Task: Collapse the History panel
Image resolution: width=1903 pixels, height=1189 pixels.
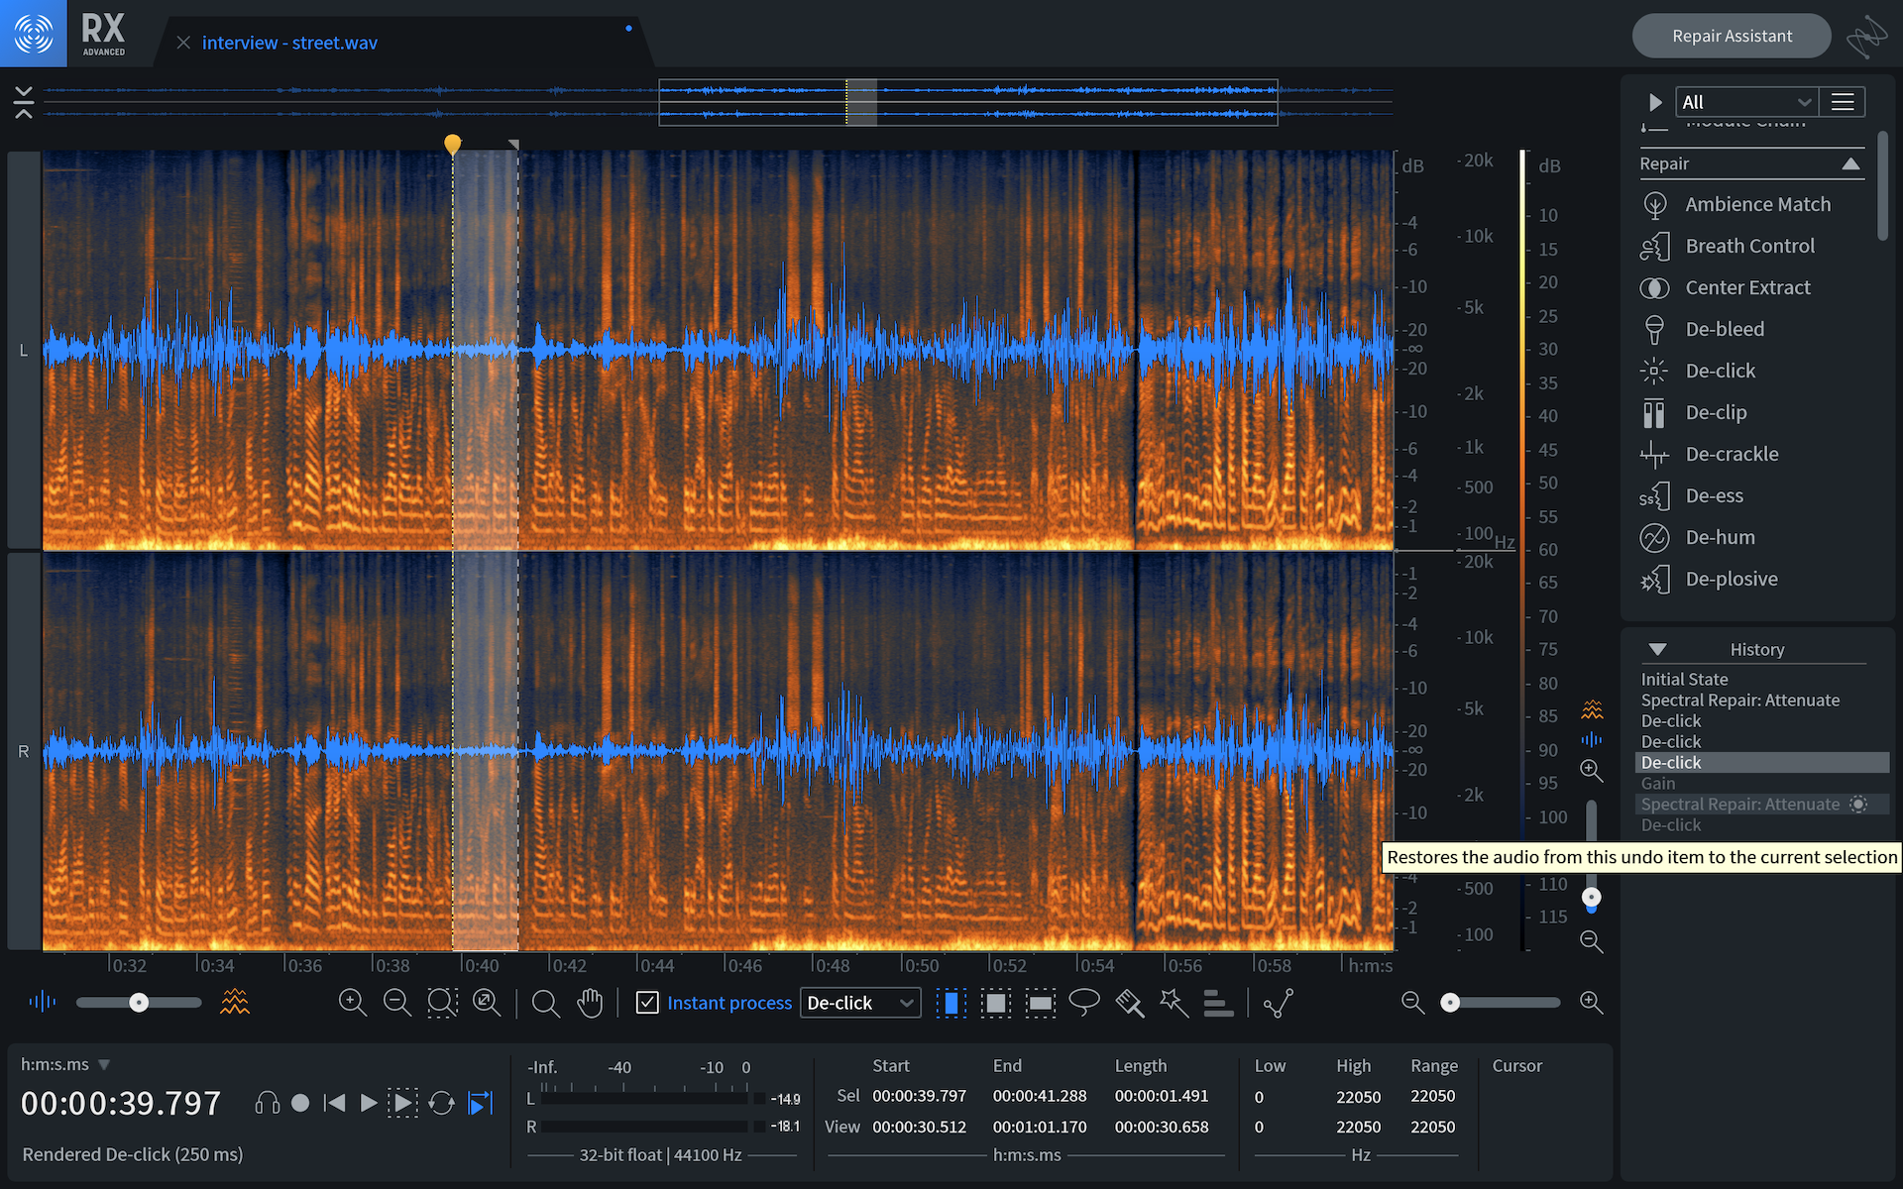Action: (1657, 649)
